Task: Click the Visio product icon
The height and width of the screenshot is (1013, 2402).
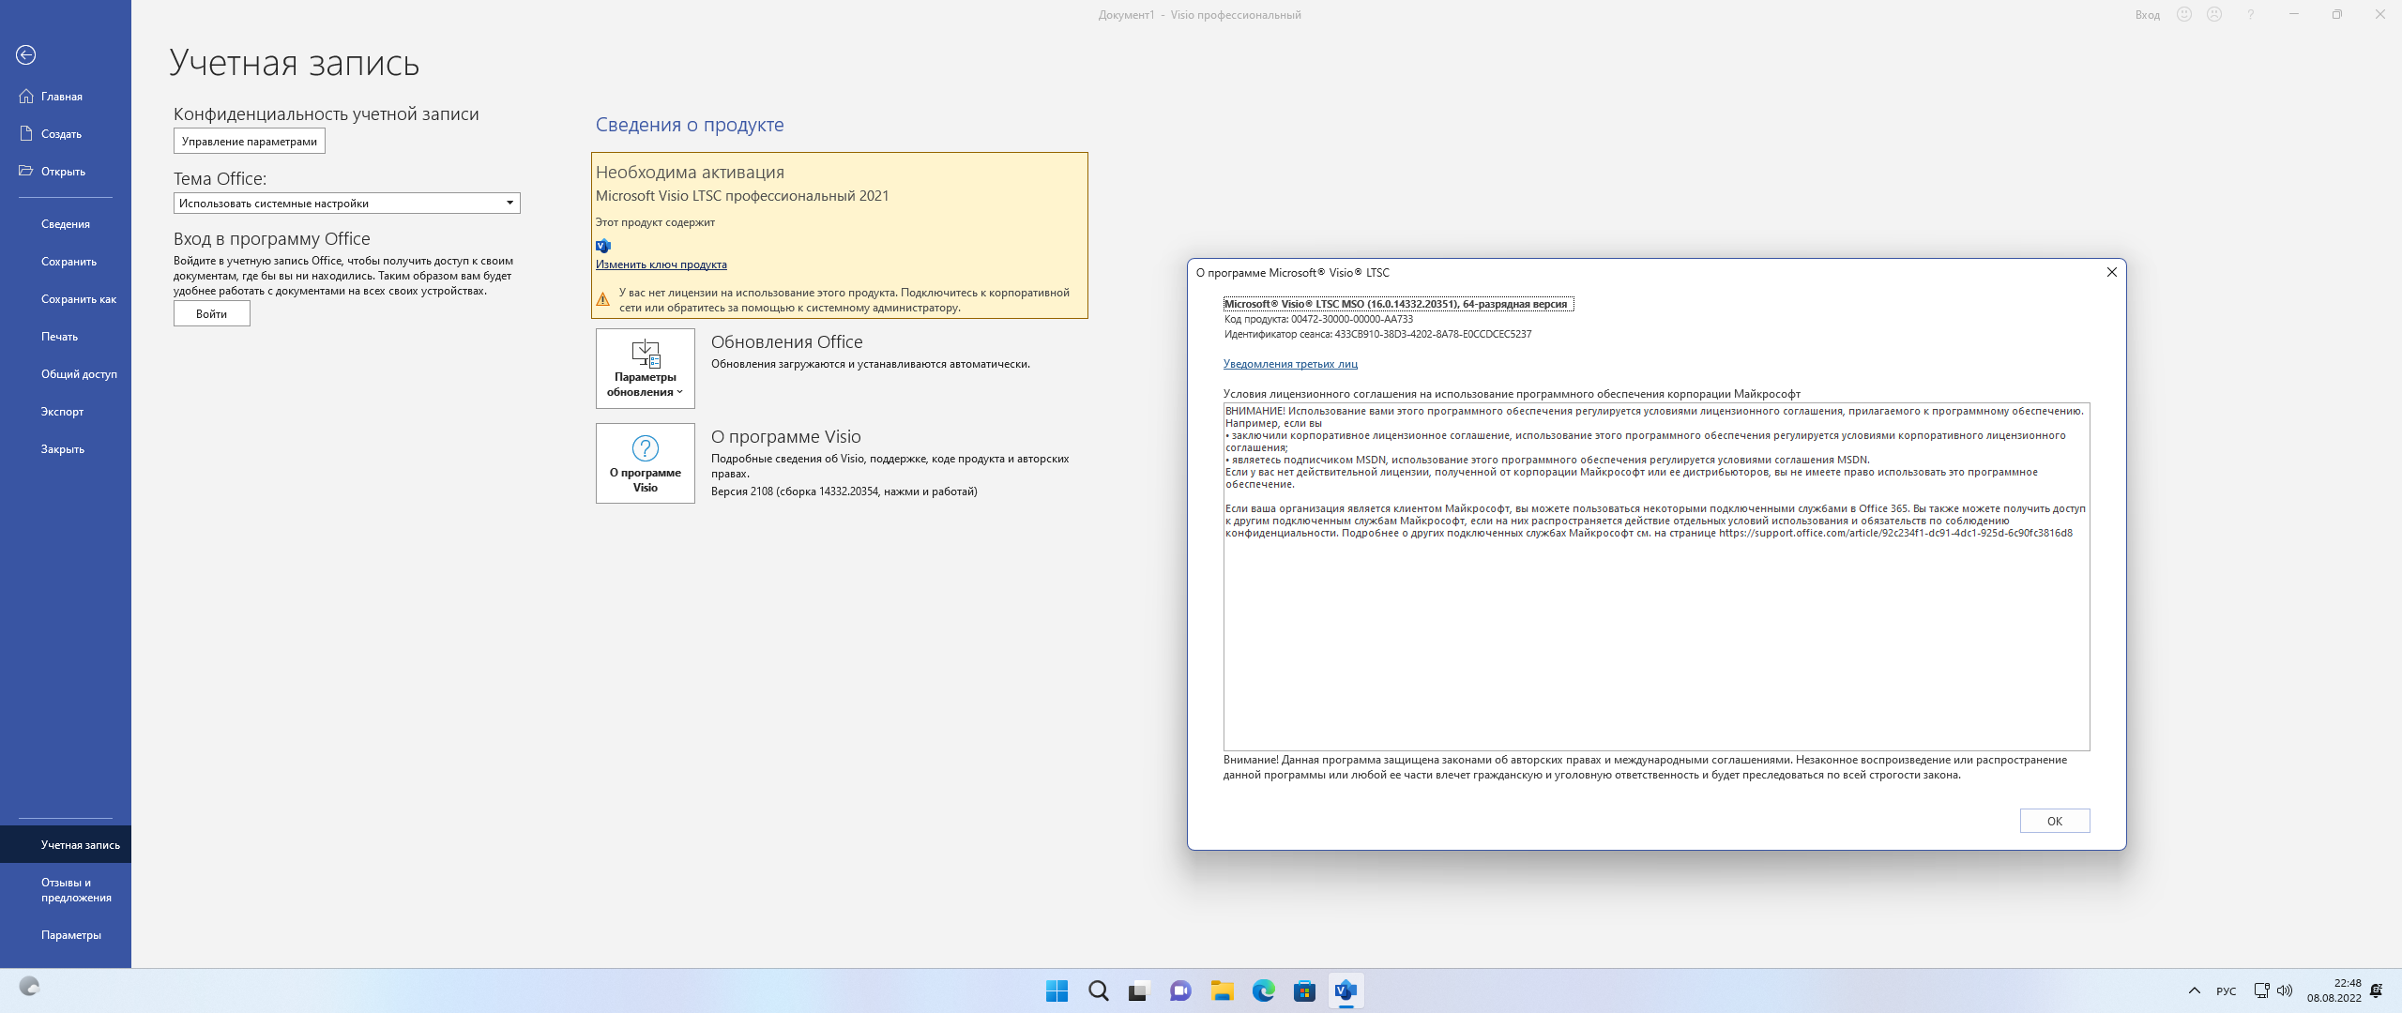Action: click(x=603, y=246)
